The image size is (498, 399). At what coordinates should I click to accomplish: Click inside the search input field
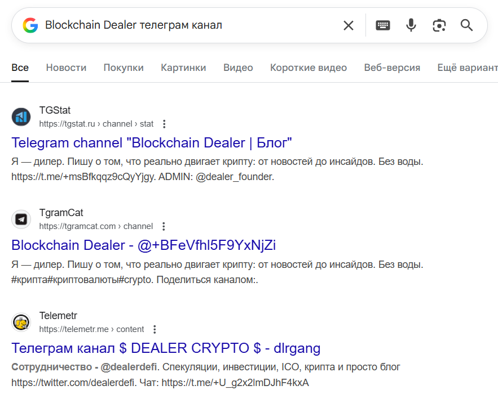(169, 25)
